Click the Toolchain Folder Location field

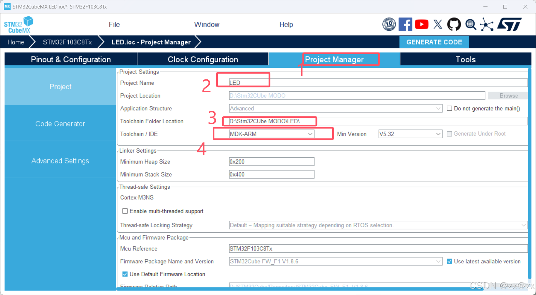point(378,121)
